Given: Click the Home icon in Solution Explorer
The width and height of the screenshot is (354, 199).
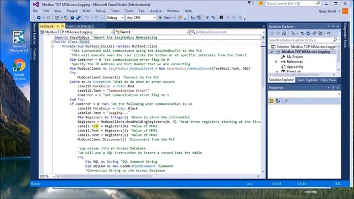Looking at the screenshot, I should 284,33.
